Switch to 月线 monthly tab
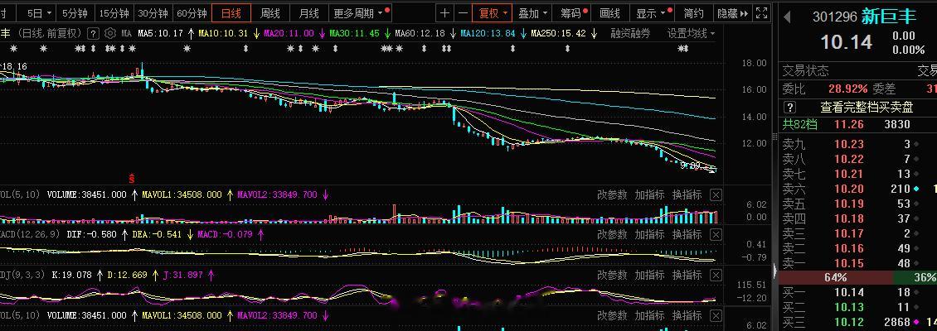Screen dimensions: 937x331 point(309,13)
